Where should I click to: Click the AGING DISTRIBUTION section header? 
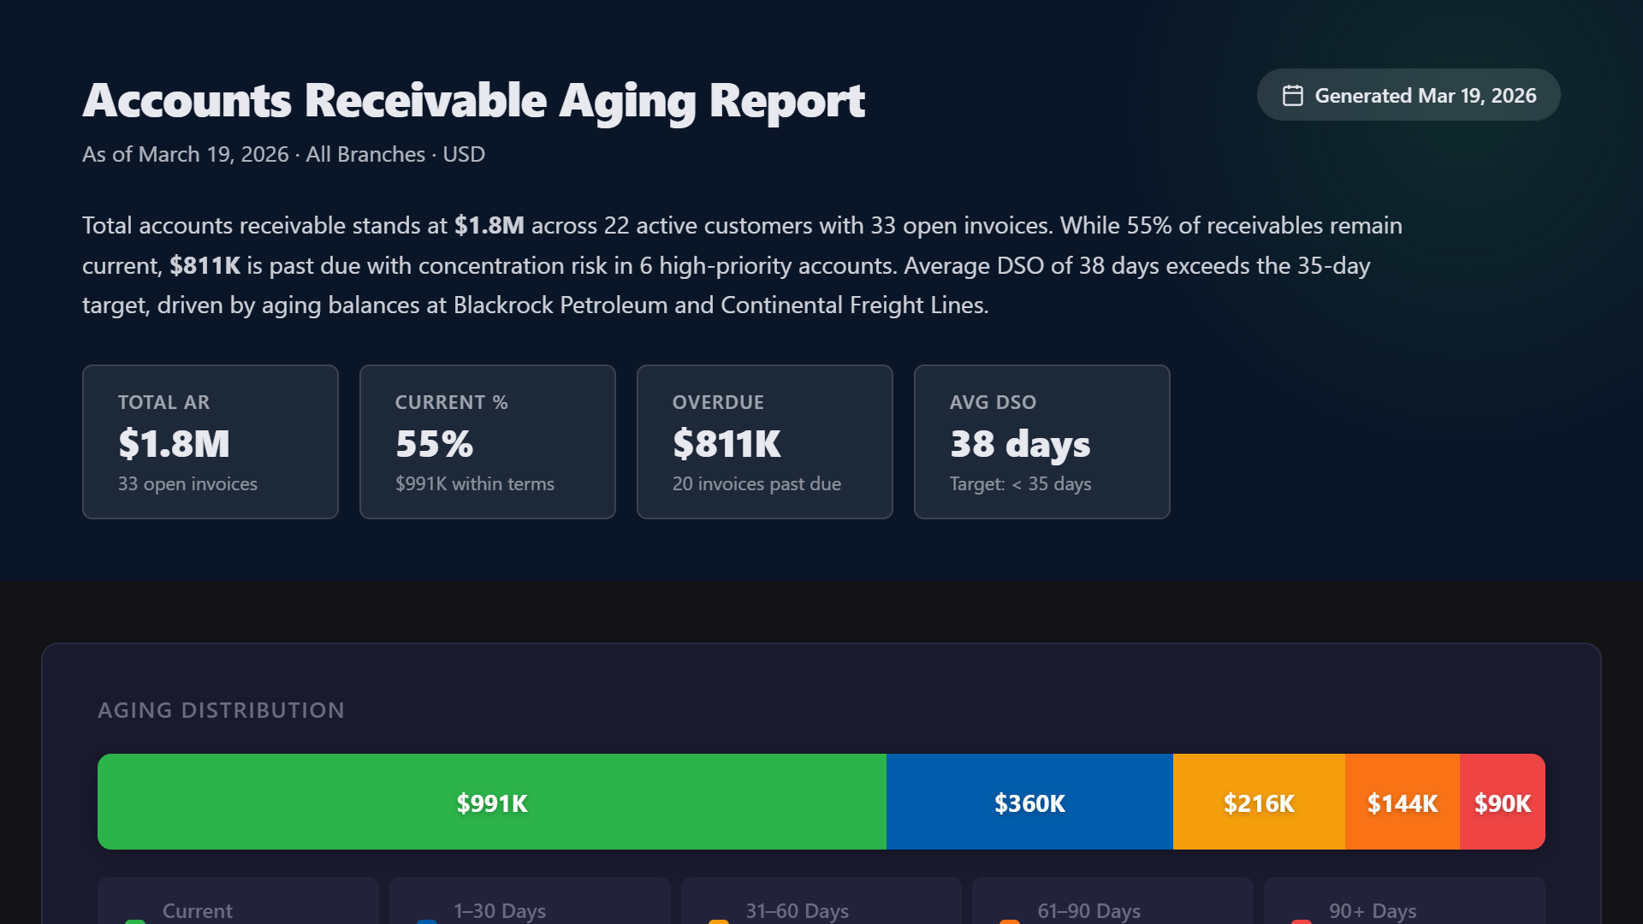221,710
